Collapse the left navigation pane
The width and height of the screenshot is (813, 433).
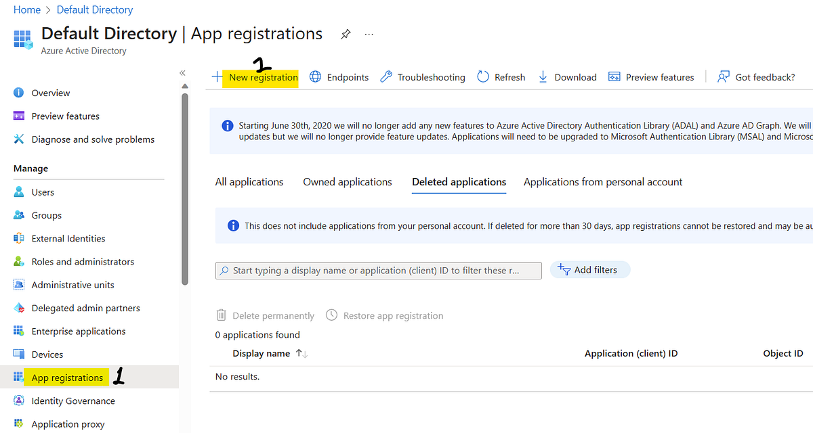pos(182,72)
